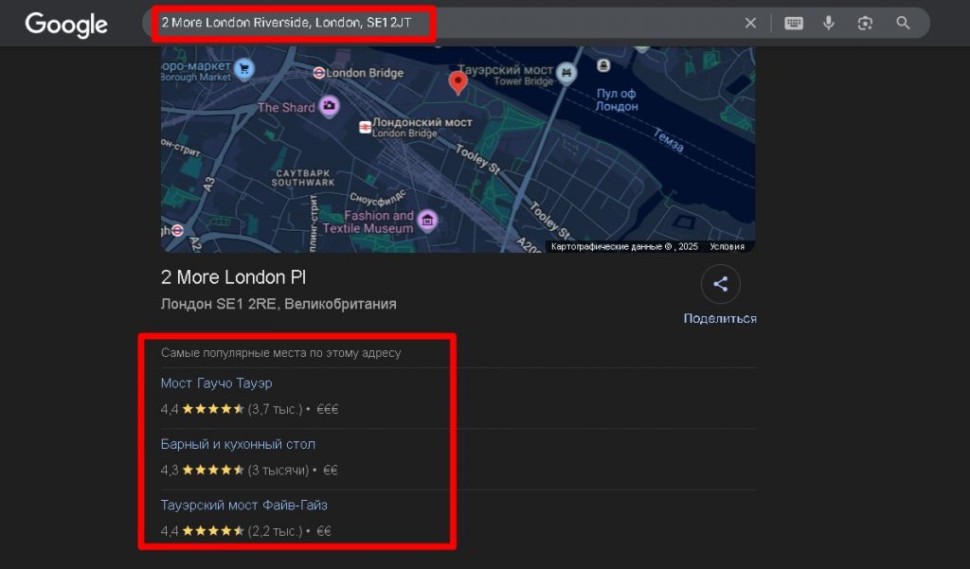Open the Тауэрский мост Файв-Гайз link
This screenshot has height=569, width=970.
[x=243, y=505]
